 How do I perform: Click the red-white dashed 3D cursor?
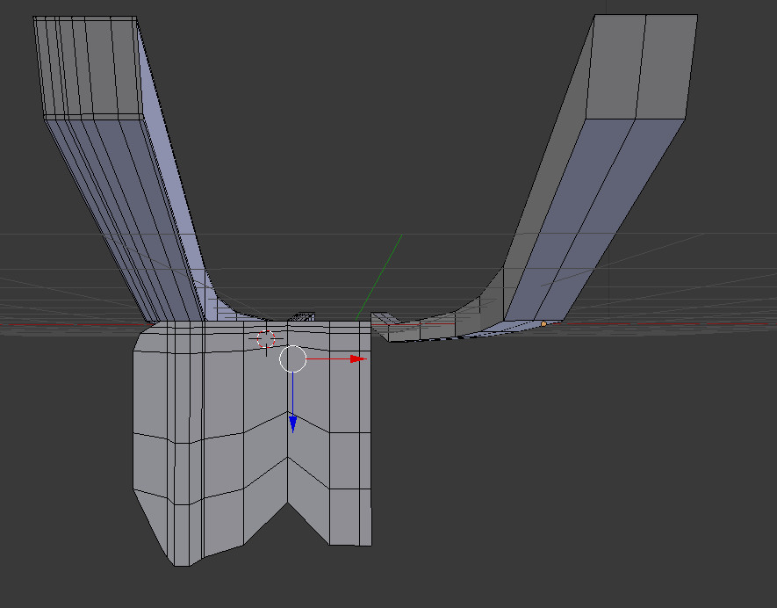266,339
